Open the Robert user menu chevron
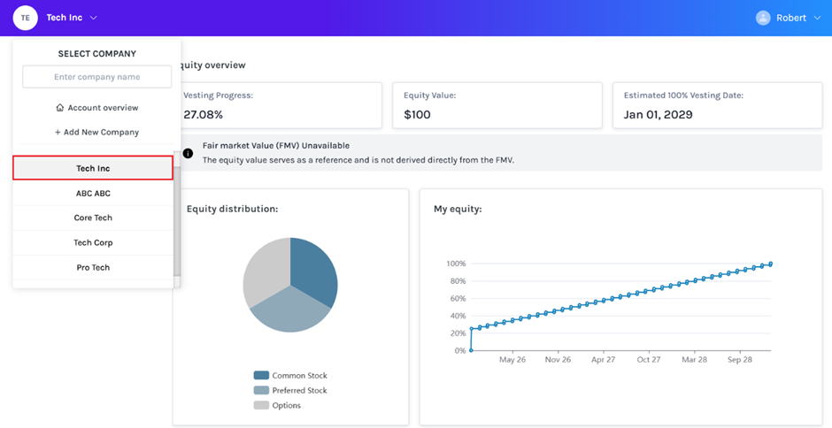Viewport: 832px width, 428px height. tap(817, 18)
